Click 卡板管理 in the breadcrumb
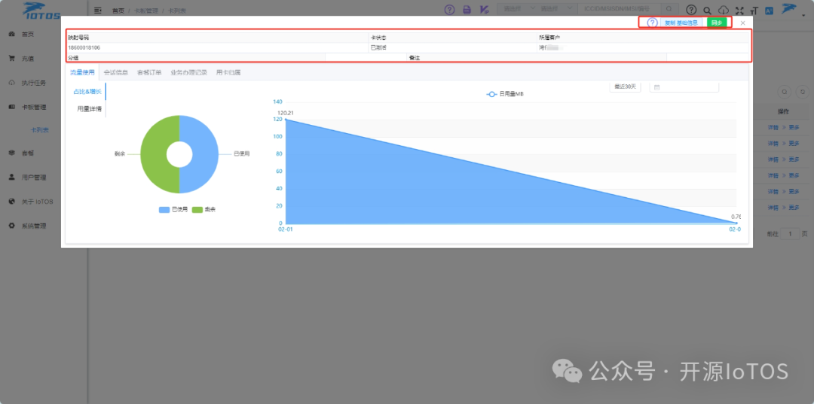The image size is (814, 404). pos(146,10)
